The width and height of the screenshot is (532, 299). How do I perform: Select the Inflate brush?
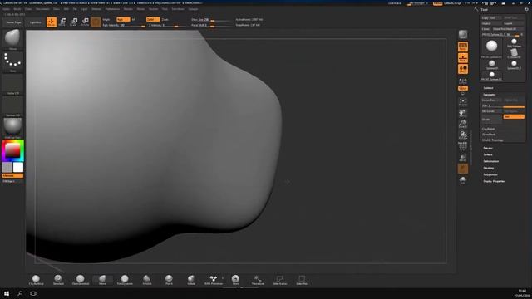pos(191,280)
